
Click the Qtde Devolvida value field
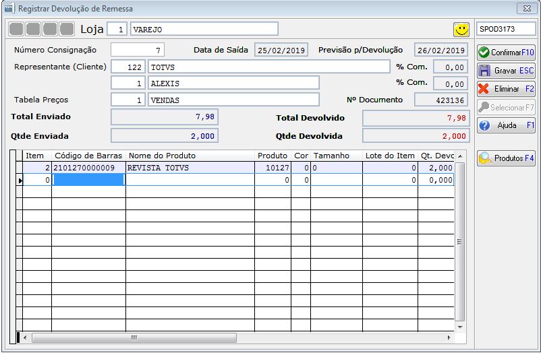coord(416,136)
